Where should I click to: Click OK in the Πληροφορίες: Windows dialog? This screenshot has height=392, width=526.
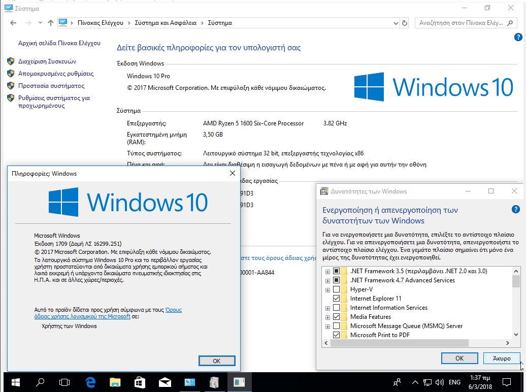click(217, 361)
